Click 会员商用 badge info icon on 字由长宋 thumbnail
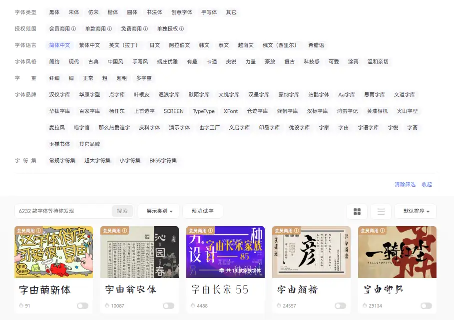Viewport: 454px width, 320px height. pos(210,230)
